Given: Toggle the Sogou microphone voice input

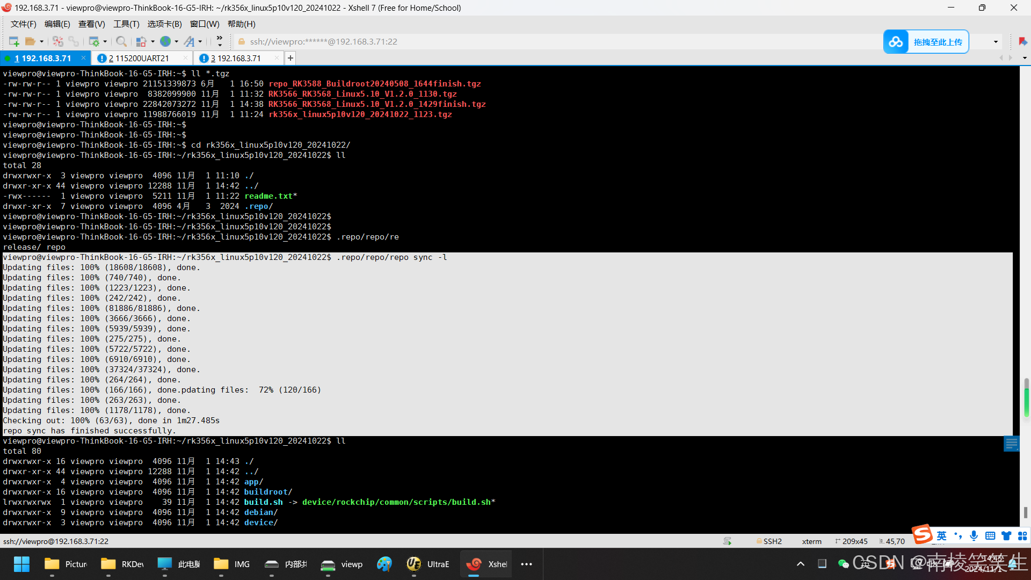Looking at the screenshot, I should (x=974, y=535).
